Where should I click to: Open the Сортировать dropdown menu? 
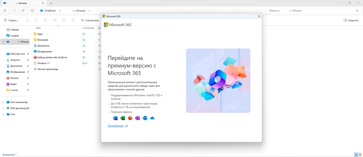point(92,20)
